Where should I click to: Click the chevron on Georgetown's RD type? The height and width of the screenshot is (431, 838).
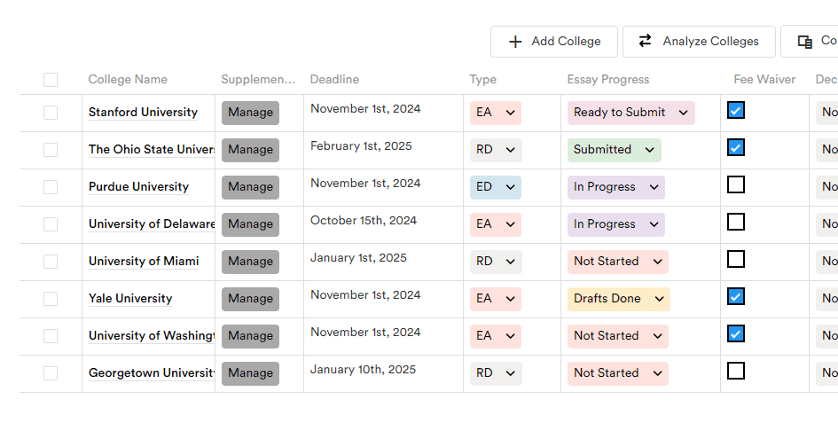click(x=511, y=373)
